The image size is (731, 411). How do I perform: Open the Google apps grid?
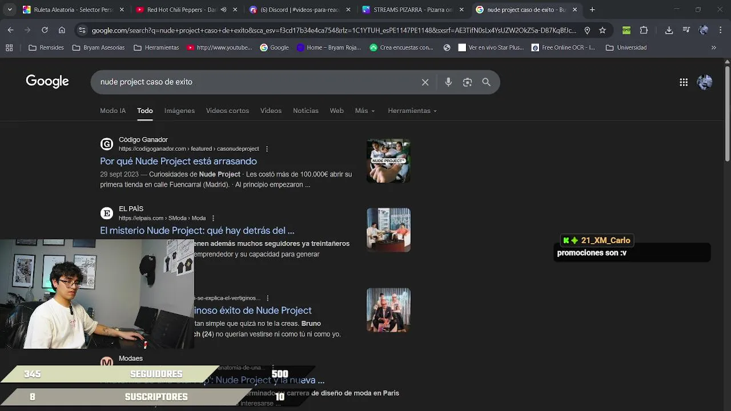(x=684, y=82)
